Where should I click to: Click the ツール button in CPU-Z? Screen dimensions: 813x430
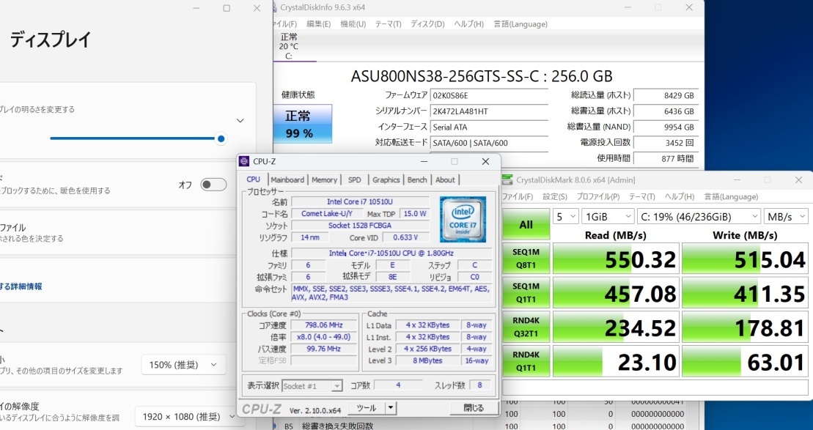(x=366, y=408)
